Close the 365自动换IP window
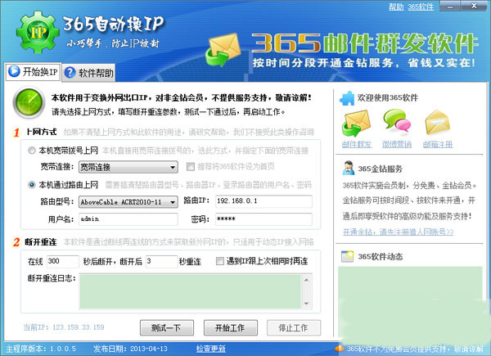The image size is (491, 356). 474,6
